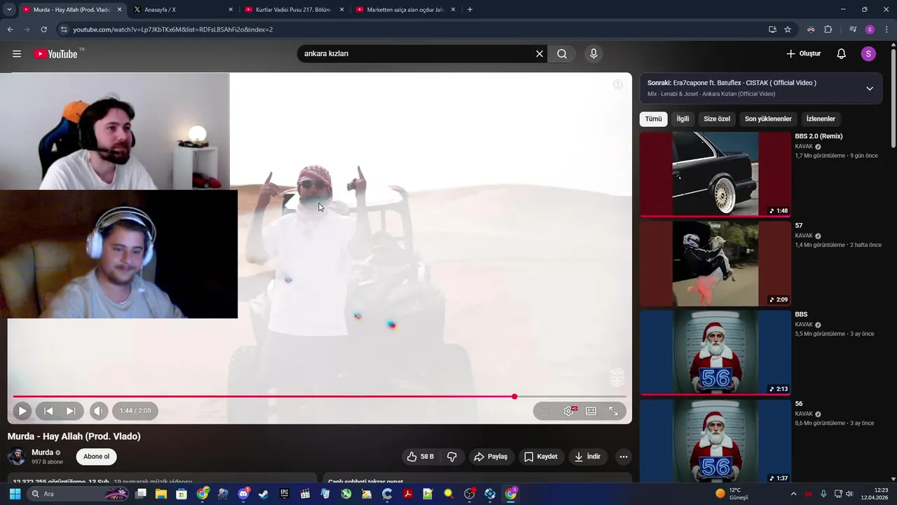This screenshot has width=897, height=505.
Task: Seek using the red progress bar handle
Action: [x=514, y=397]
